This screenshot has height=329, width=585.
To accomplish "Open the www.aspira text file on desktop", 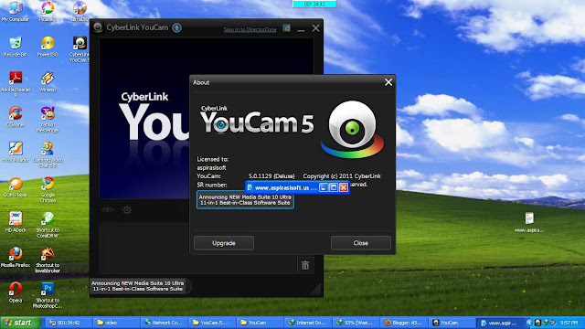I will click(529, 222).
